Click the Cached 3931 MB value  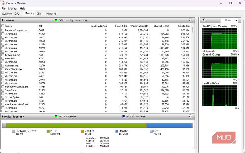[x=104, y=141]
